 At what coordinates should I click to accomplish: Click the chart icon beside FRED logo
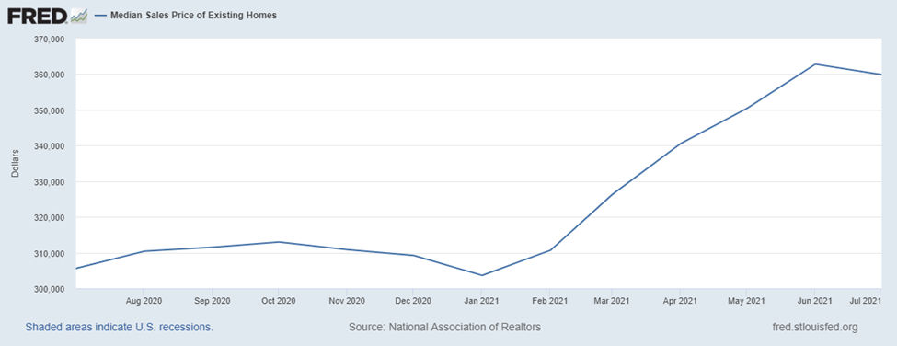78,16
